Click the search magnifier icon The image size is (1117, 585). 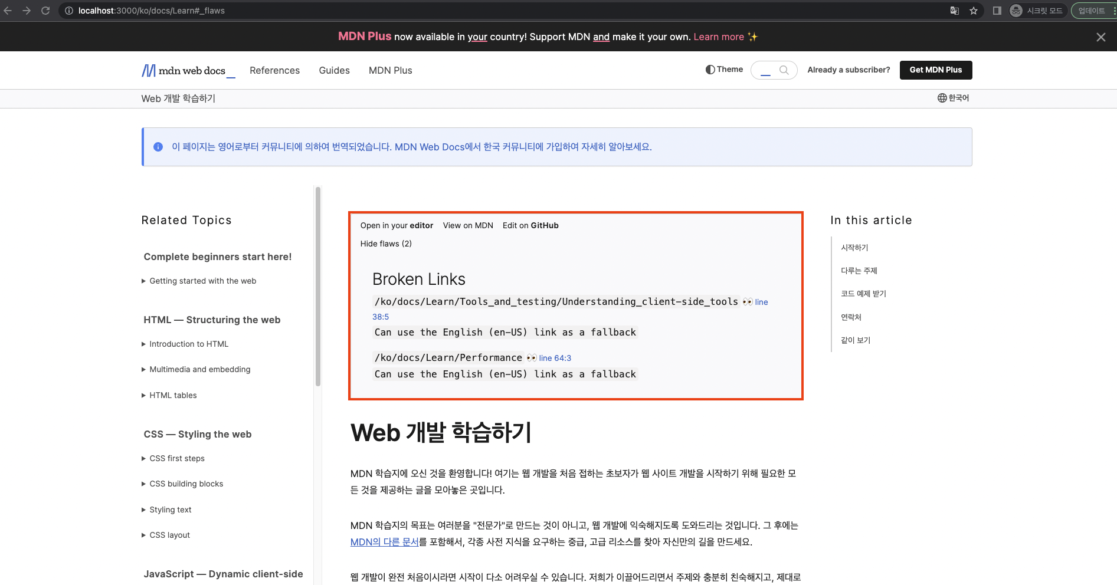784,70
